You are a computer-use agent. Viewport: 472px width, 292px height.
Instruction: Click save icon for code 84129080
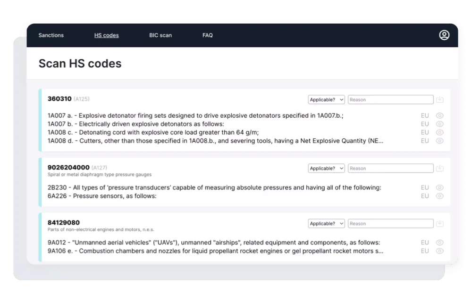(x=440, y=224)
